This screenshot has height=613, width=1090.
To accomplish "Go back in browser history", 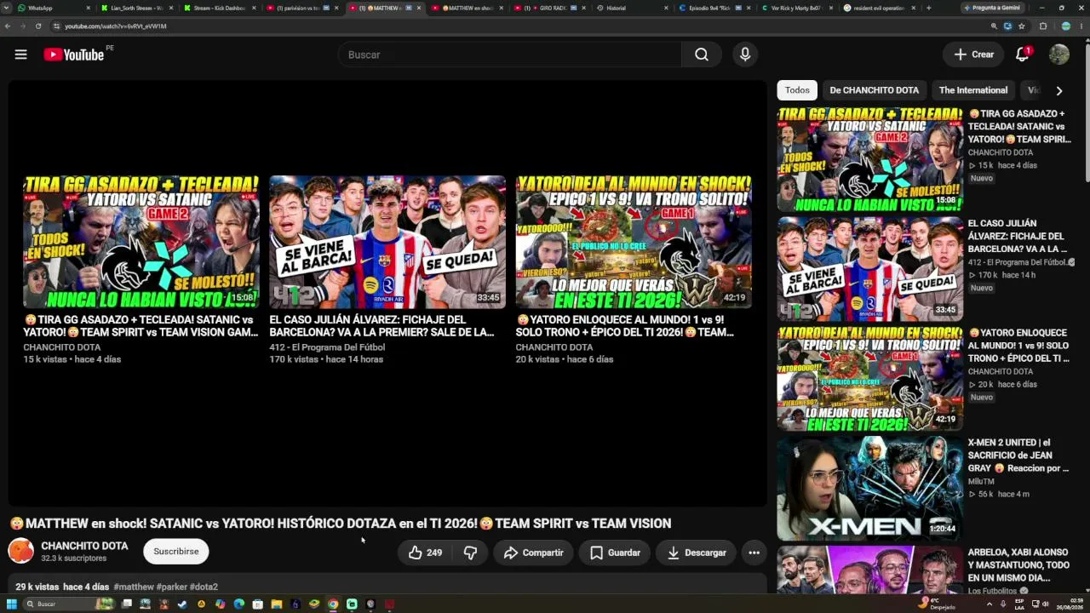I will [x=8, y=26].
